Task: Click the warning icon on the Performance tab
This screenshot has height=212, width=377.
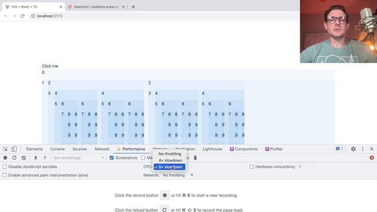Action: click(119, 149)
